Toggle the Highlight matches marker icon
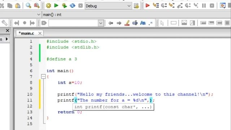The image size is (231, 130). (x=127, y=23)
